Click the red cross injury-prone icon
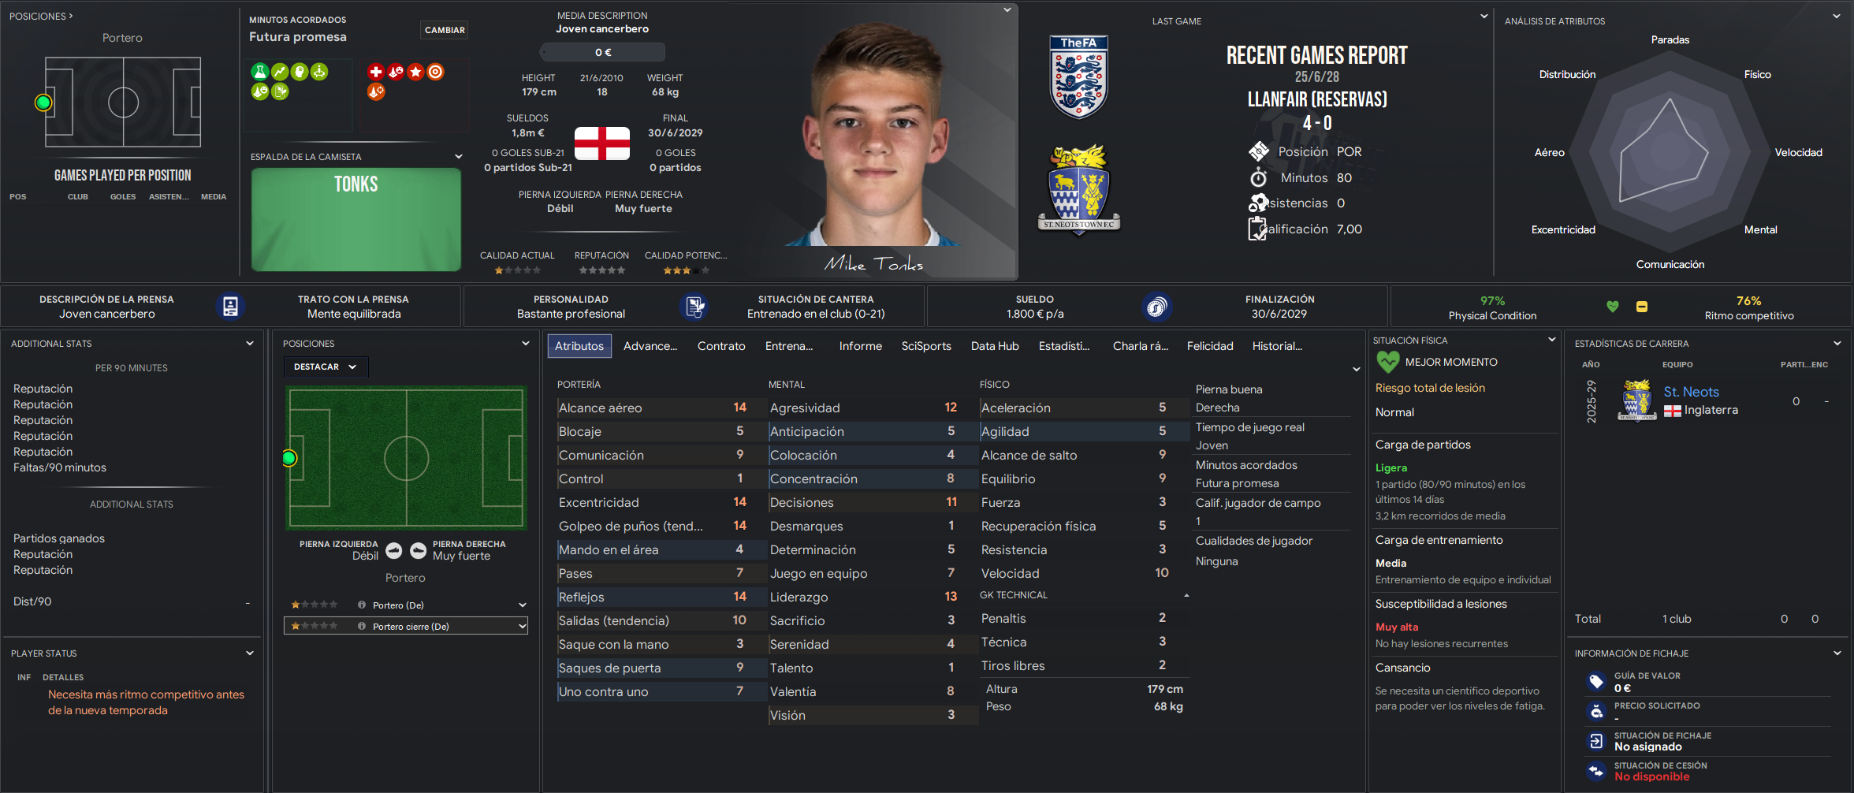Viewport: 1854px width, 793px height. [x=376, y=72]
